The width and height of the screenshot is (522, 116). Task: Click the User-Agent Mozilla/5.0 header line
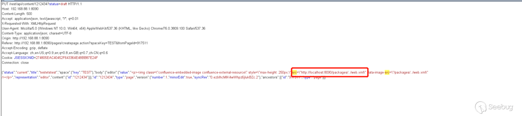[x=103, y=28]
